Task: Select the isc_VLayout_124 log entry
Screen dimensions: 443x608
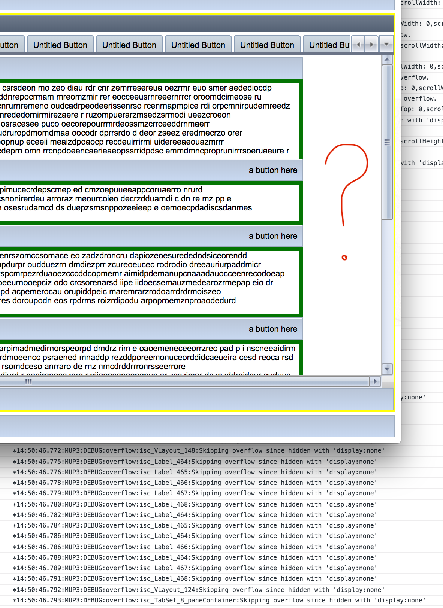Action: [x=199, y=590]
